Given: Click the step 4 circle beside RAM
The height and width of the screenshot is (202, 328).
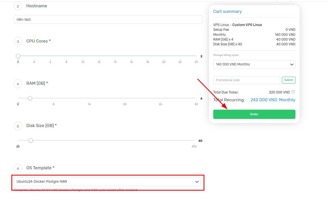Looking at the screenshot, I should 18,84.
